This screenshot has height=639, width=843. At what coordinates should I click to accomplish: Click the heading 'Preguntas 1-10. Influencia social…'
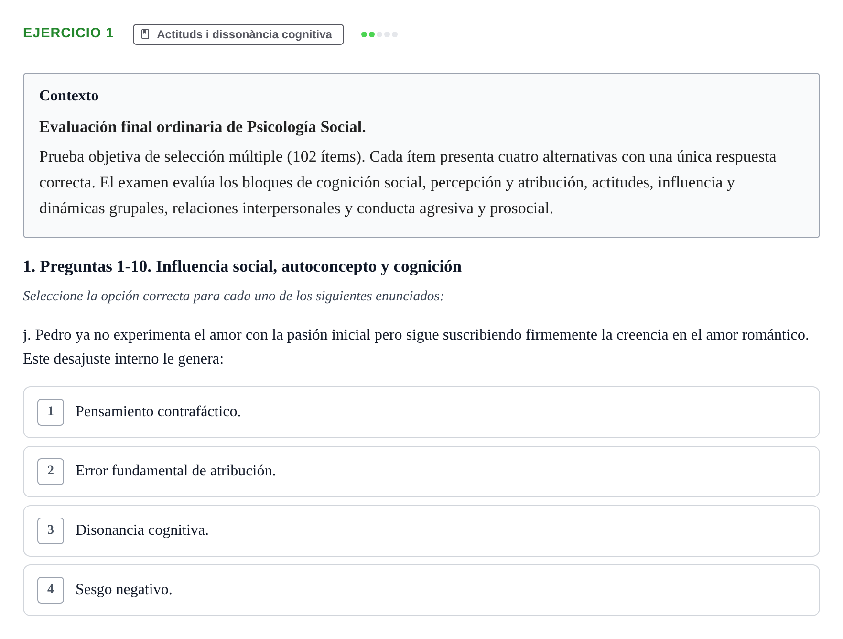coord(242,266)
